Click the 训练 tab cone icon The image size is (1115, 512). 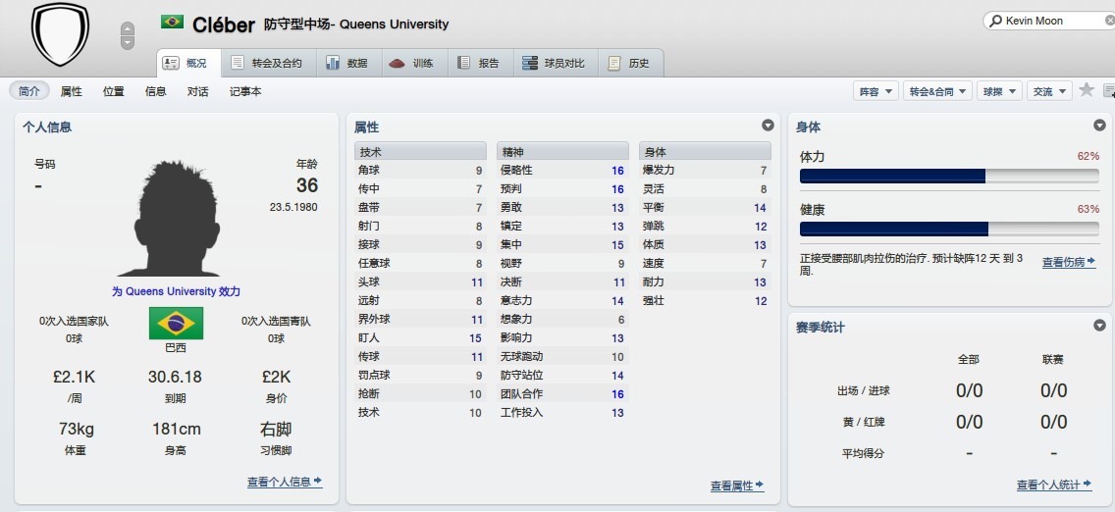397,63
